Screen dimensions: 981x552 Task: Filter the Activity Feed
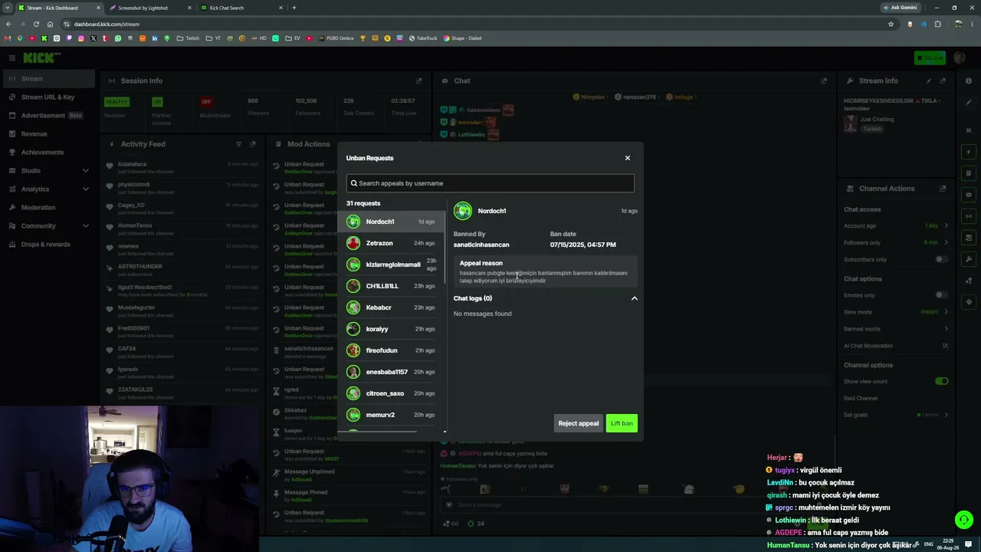tap(238, 144)
